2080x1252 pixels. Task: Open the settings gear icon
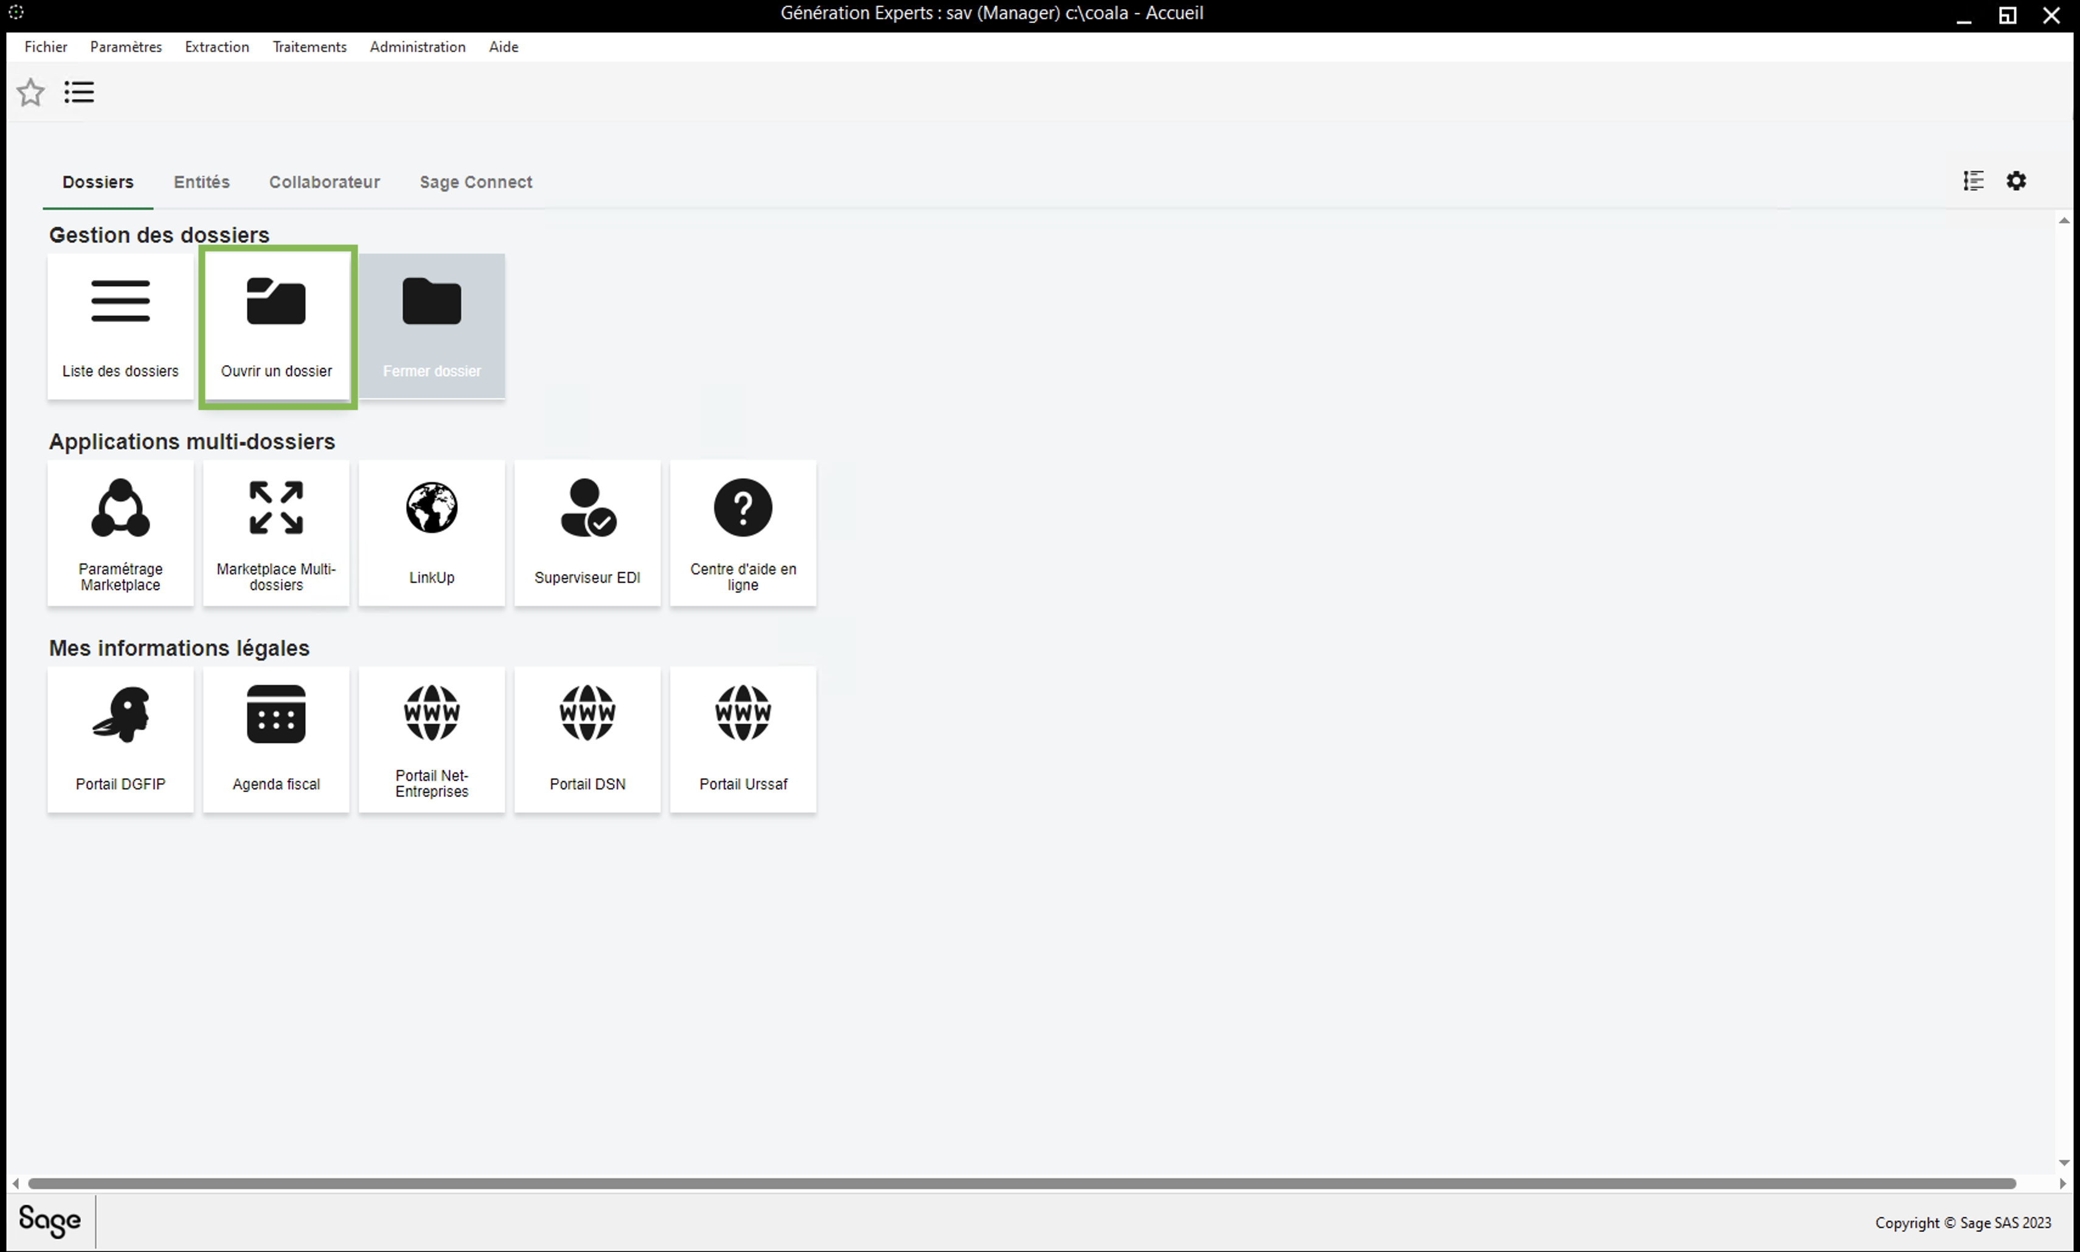coord(2016,181)
